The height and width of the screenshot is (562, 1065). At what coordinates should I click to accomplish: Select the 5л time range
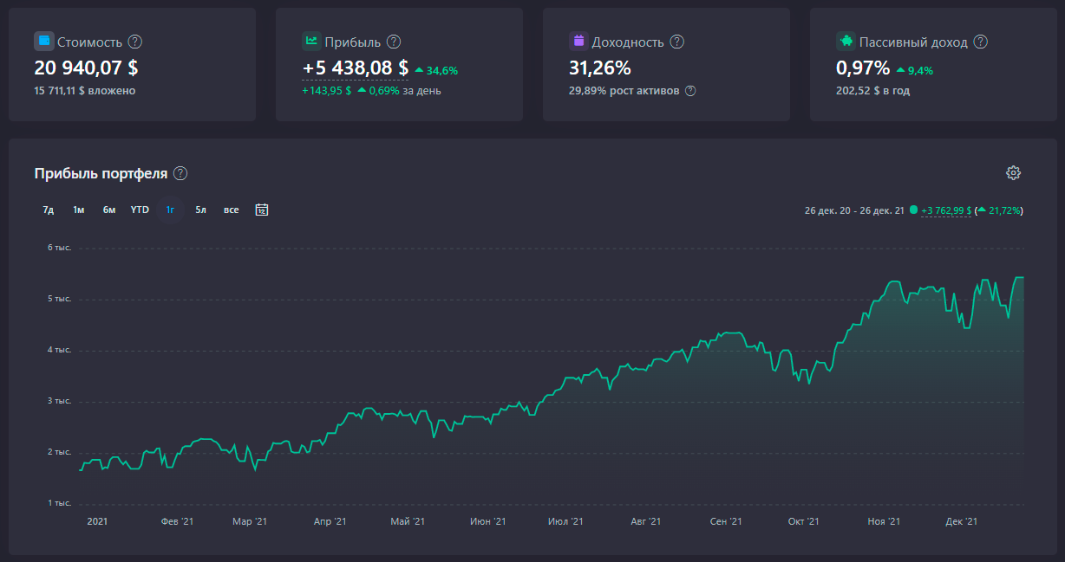pyautogui.click(x=200, y=210)
